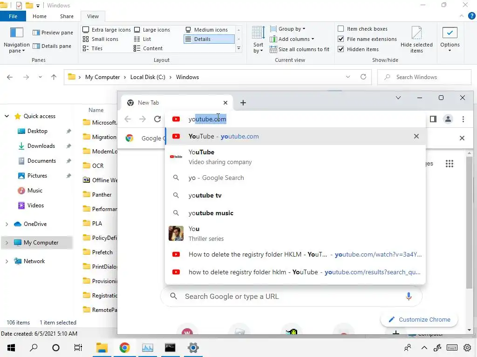The height and width of the screenshot is (357, 477).
Task: Open the Command Prompt taskbar icon
Action: coord(170,348)
